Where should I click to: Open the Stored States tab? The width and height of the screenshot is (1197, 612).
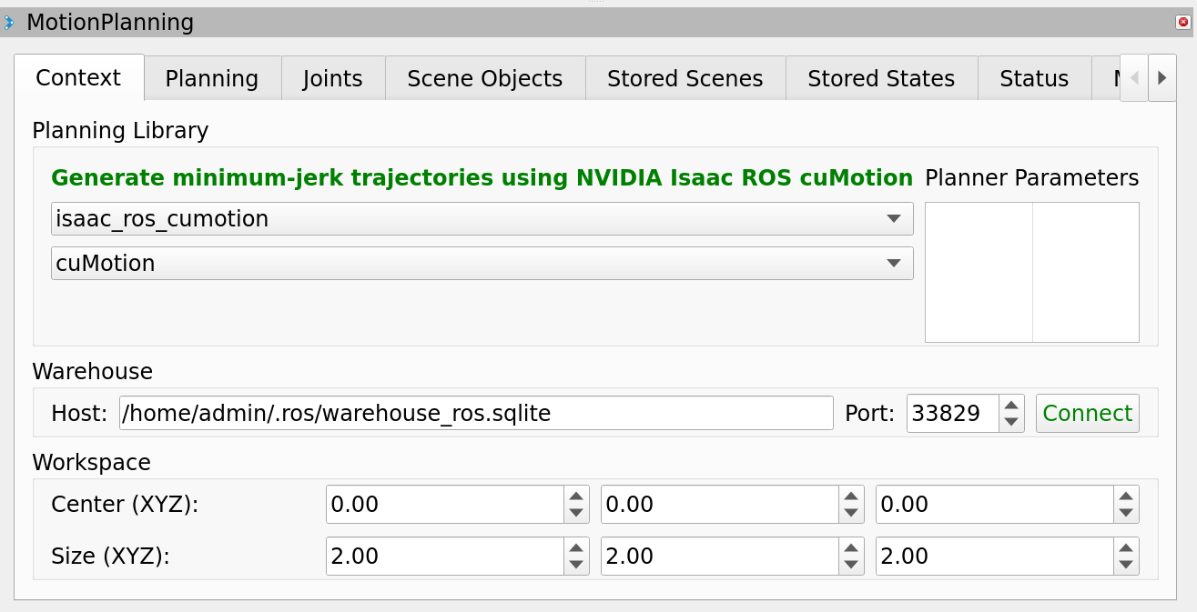coord(880,78)
